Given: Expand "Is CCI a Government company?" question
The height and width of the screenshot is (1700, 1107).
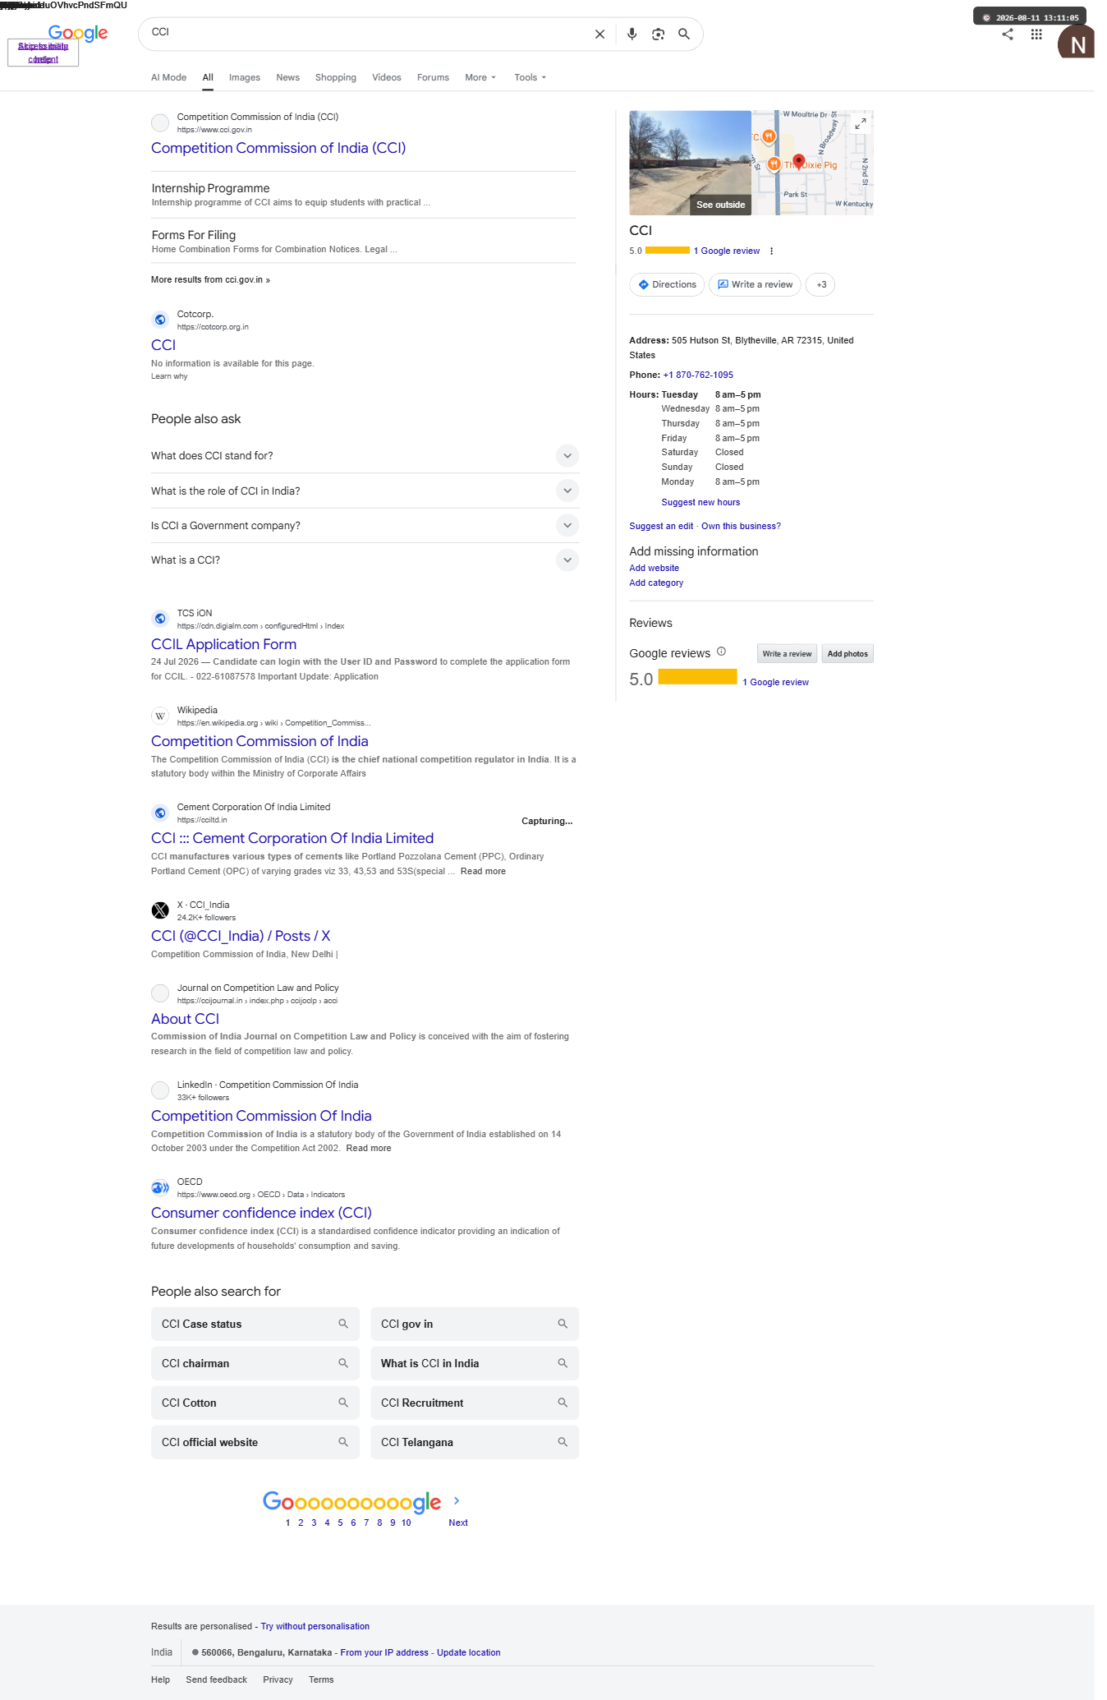Looking at the screenshot, I should coord(365,526).
